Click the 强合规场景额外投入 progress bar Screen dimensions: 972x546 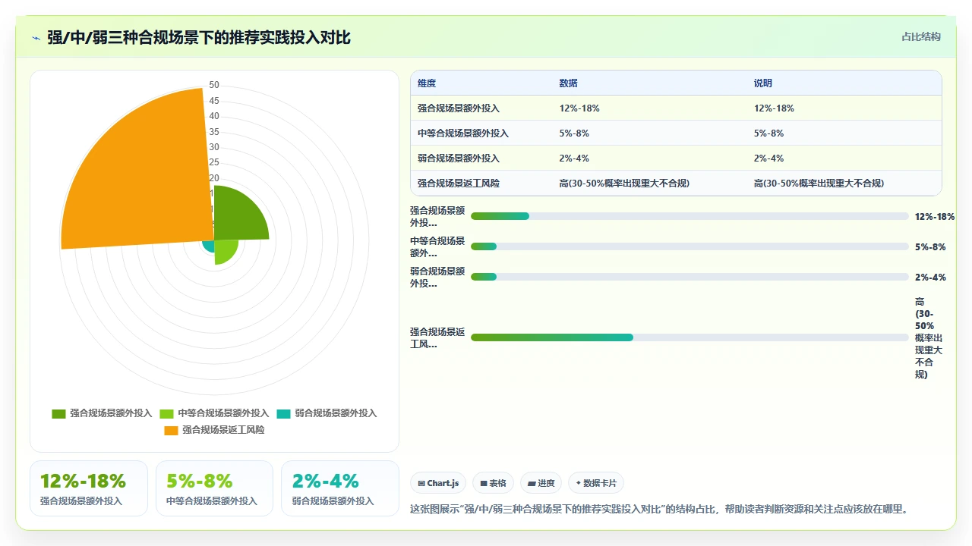point(690,216)
